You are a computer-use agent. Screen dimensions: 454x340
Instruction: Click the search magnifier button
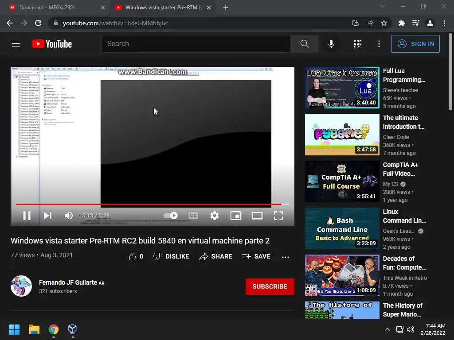[304, 44]
